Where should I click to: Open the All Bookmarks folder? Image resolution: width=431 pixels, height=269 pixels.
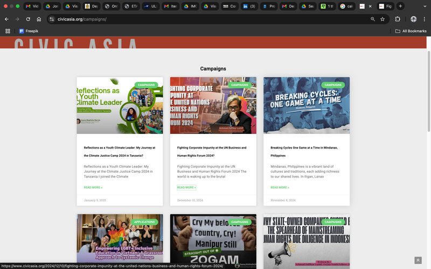click(411, 31)
